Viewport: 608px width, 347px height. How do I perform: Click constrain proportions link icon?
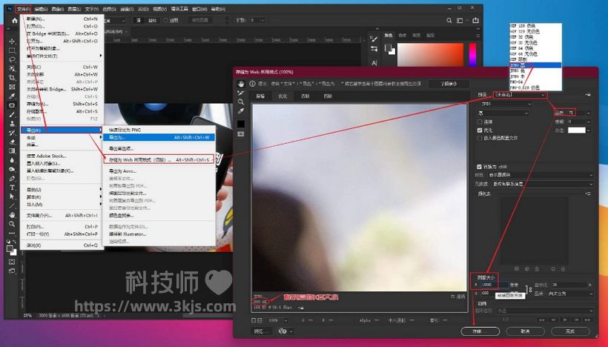(x=530, y=289)
